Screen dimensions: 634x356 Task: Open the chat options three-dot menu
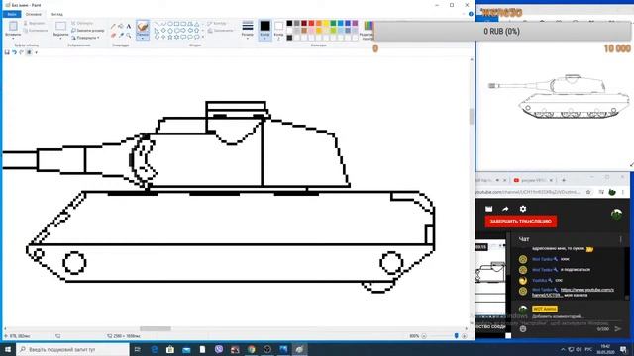coord(621,239)
